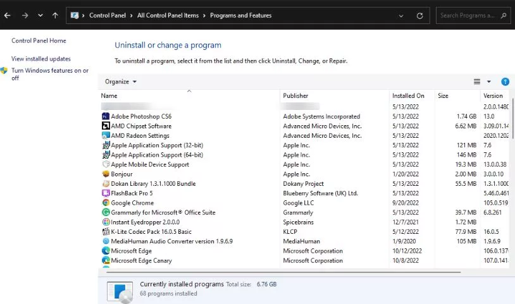
Task: Expand the address bar history dropdown
Action: pos(401,16)
